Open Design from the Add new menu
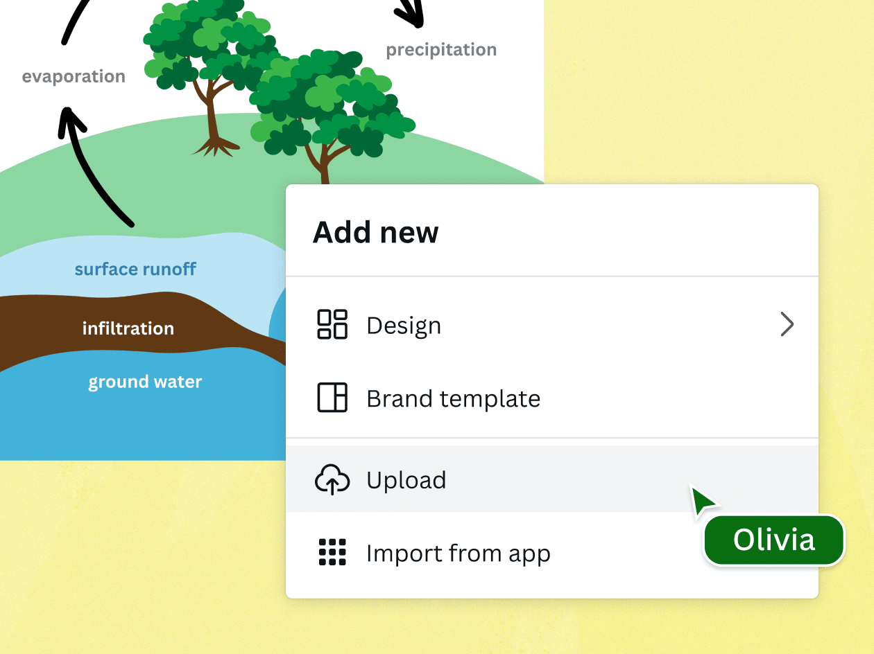Screen dimensions: 874x654 click(x=404, y=325)
